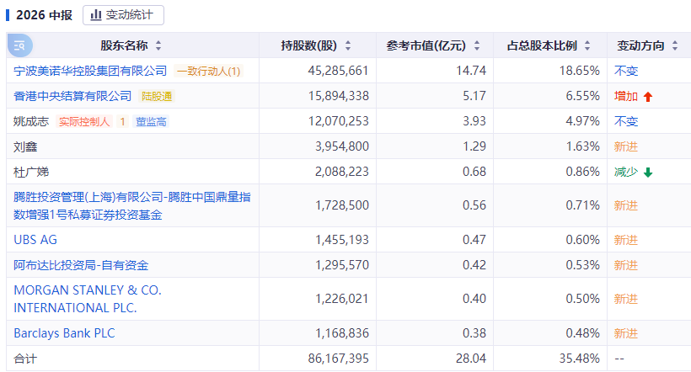Click the green decrease arrow for 杜广娣
Image resolution: width=691 pixels, height=372 pixels.
coord(648,173)
